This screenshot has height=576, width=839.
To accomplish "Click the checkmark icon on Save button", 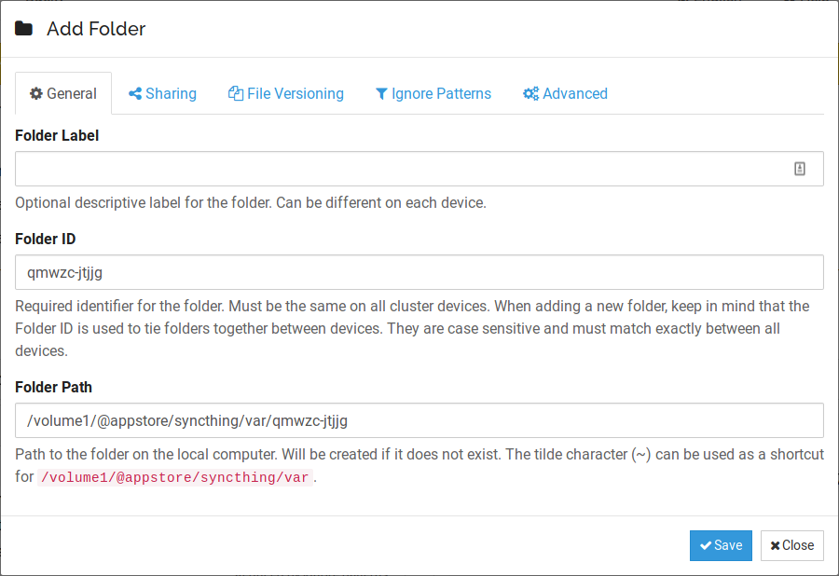I will (706, 545).
